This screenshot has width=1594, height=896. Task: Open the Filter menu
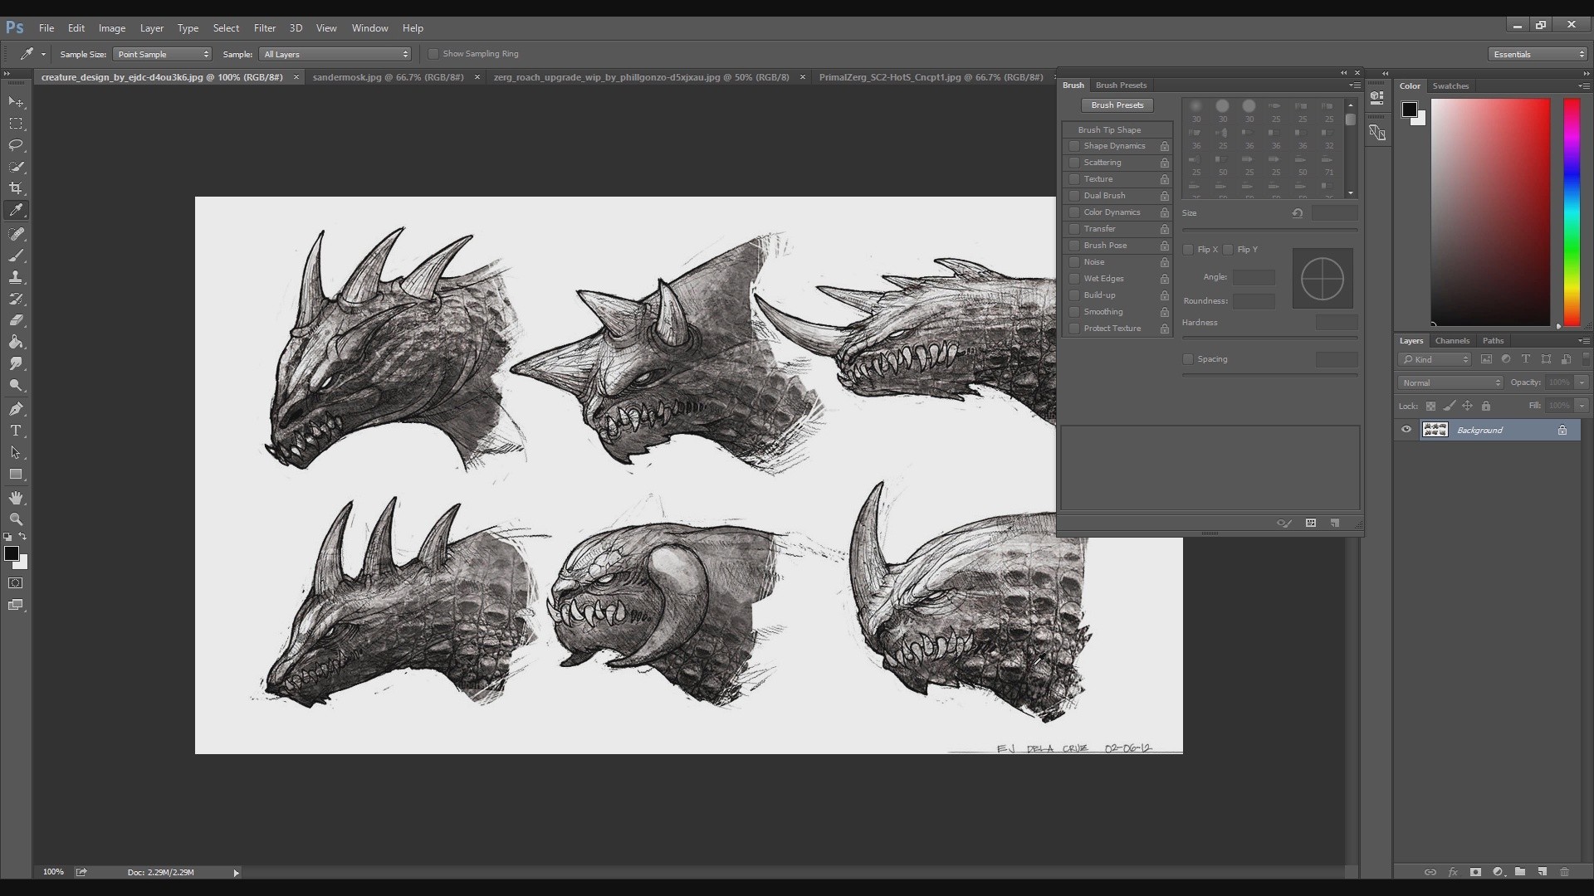tap(265, 28)
